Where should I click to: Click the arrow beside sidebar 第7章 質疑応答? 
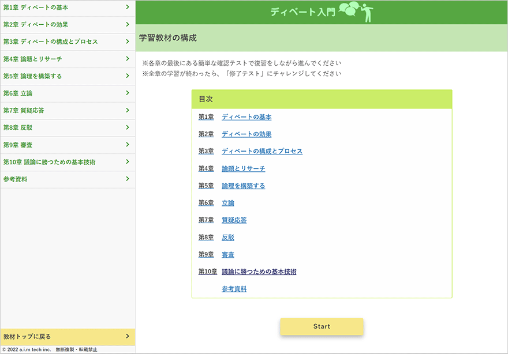tap(128, 110)
